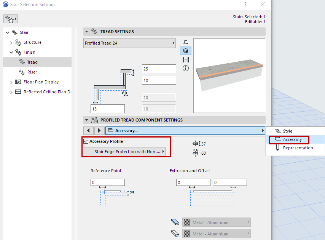Expand the Floor Plan Display node
The width and height of the screenshot is (325, 240).
pos(11,82)
